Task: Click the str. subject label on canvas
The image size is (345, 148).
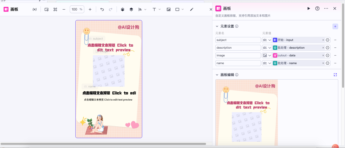Action: coord(96,39)
